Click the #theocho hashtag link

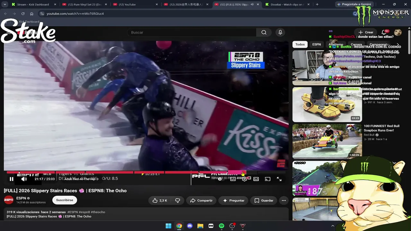pyautogui.click(x=98, y=212)
